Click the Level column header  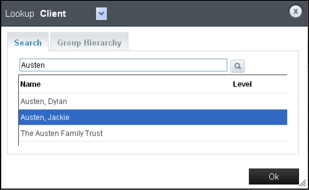(x=242, y=84)
